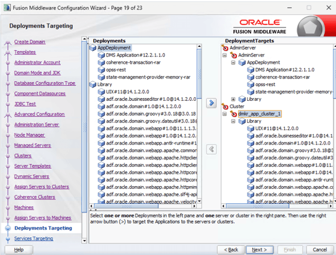Click navigation sidebar scrollbar down arrow
The width and height of the screenshot is (336, 255).
tap(84, 240)
